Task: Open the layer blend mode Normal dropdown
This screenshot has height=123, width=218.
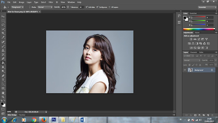Action: coord(192,60)
